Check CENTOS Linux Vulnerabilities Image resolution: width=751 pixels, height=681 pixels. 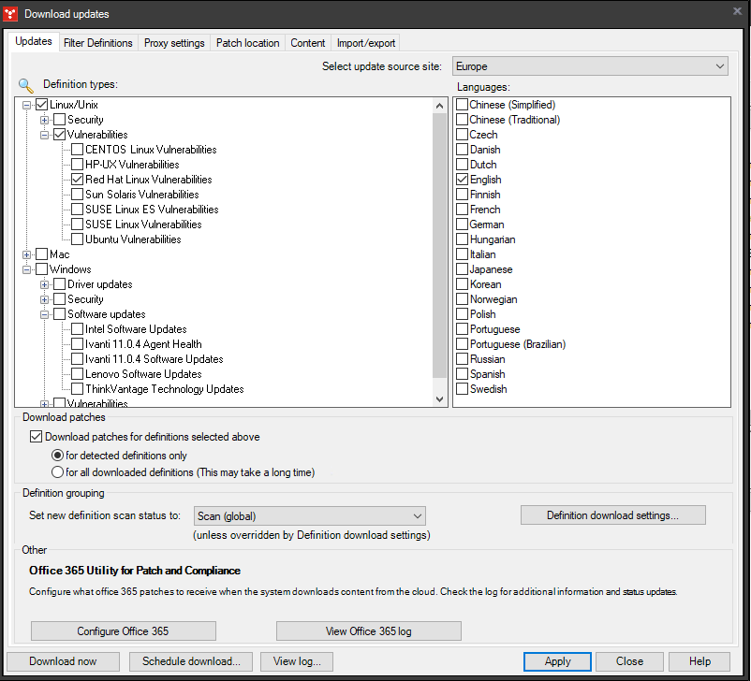[76, 149]
